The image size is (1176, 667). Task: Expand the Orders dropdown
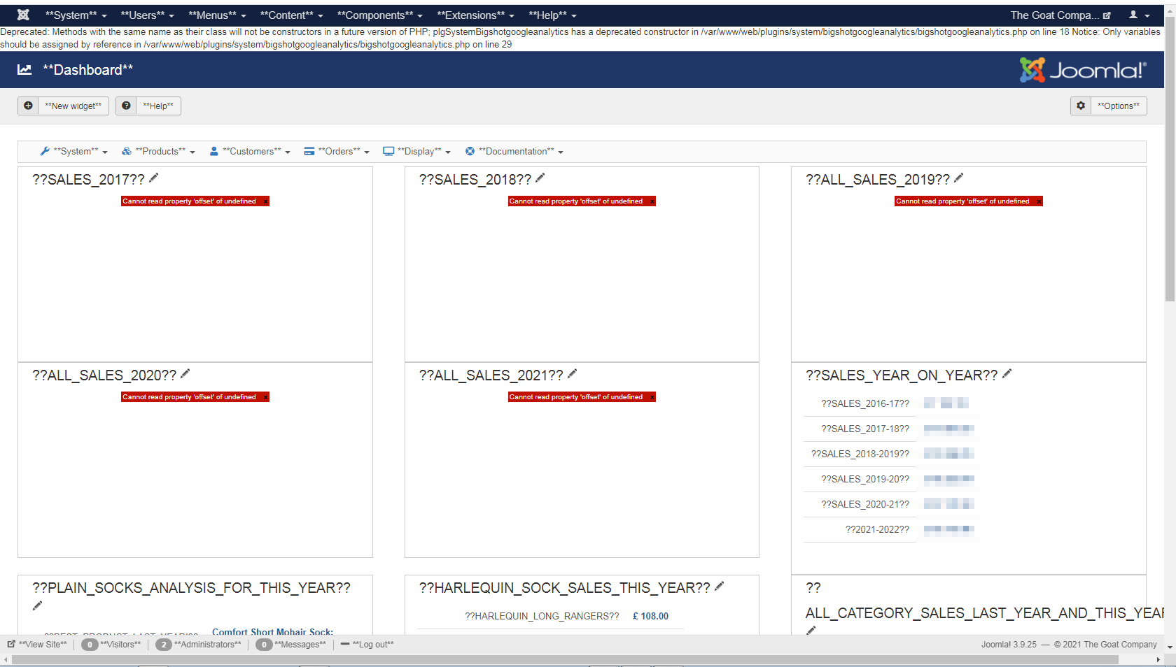point(337,152)
